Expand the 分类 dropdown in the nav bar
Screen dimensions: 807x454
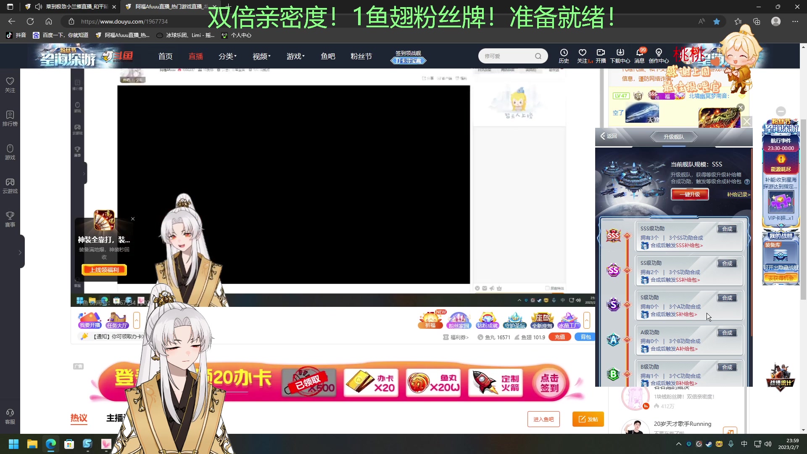[x=227, y=56]
